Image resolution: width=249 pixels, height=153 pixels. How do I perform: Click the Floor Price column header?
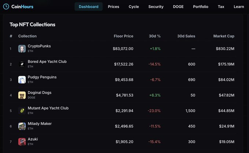click(x=123, y=36)
